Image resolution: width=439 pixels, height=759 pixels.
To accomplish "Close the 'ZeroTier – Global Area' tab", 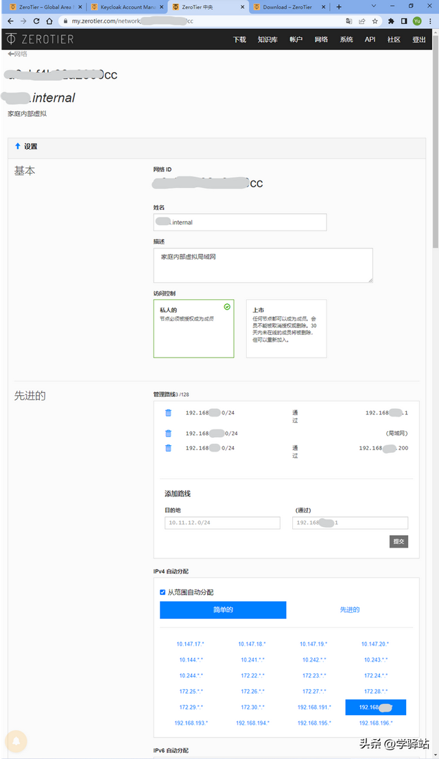I will tap(80, 8).
